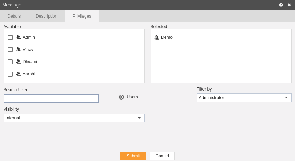Click the user icon beside Vinay
Screen dimensions: 295x161
tap(18, 49)
